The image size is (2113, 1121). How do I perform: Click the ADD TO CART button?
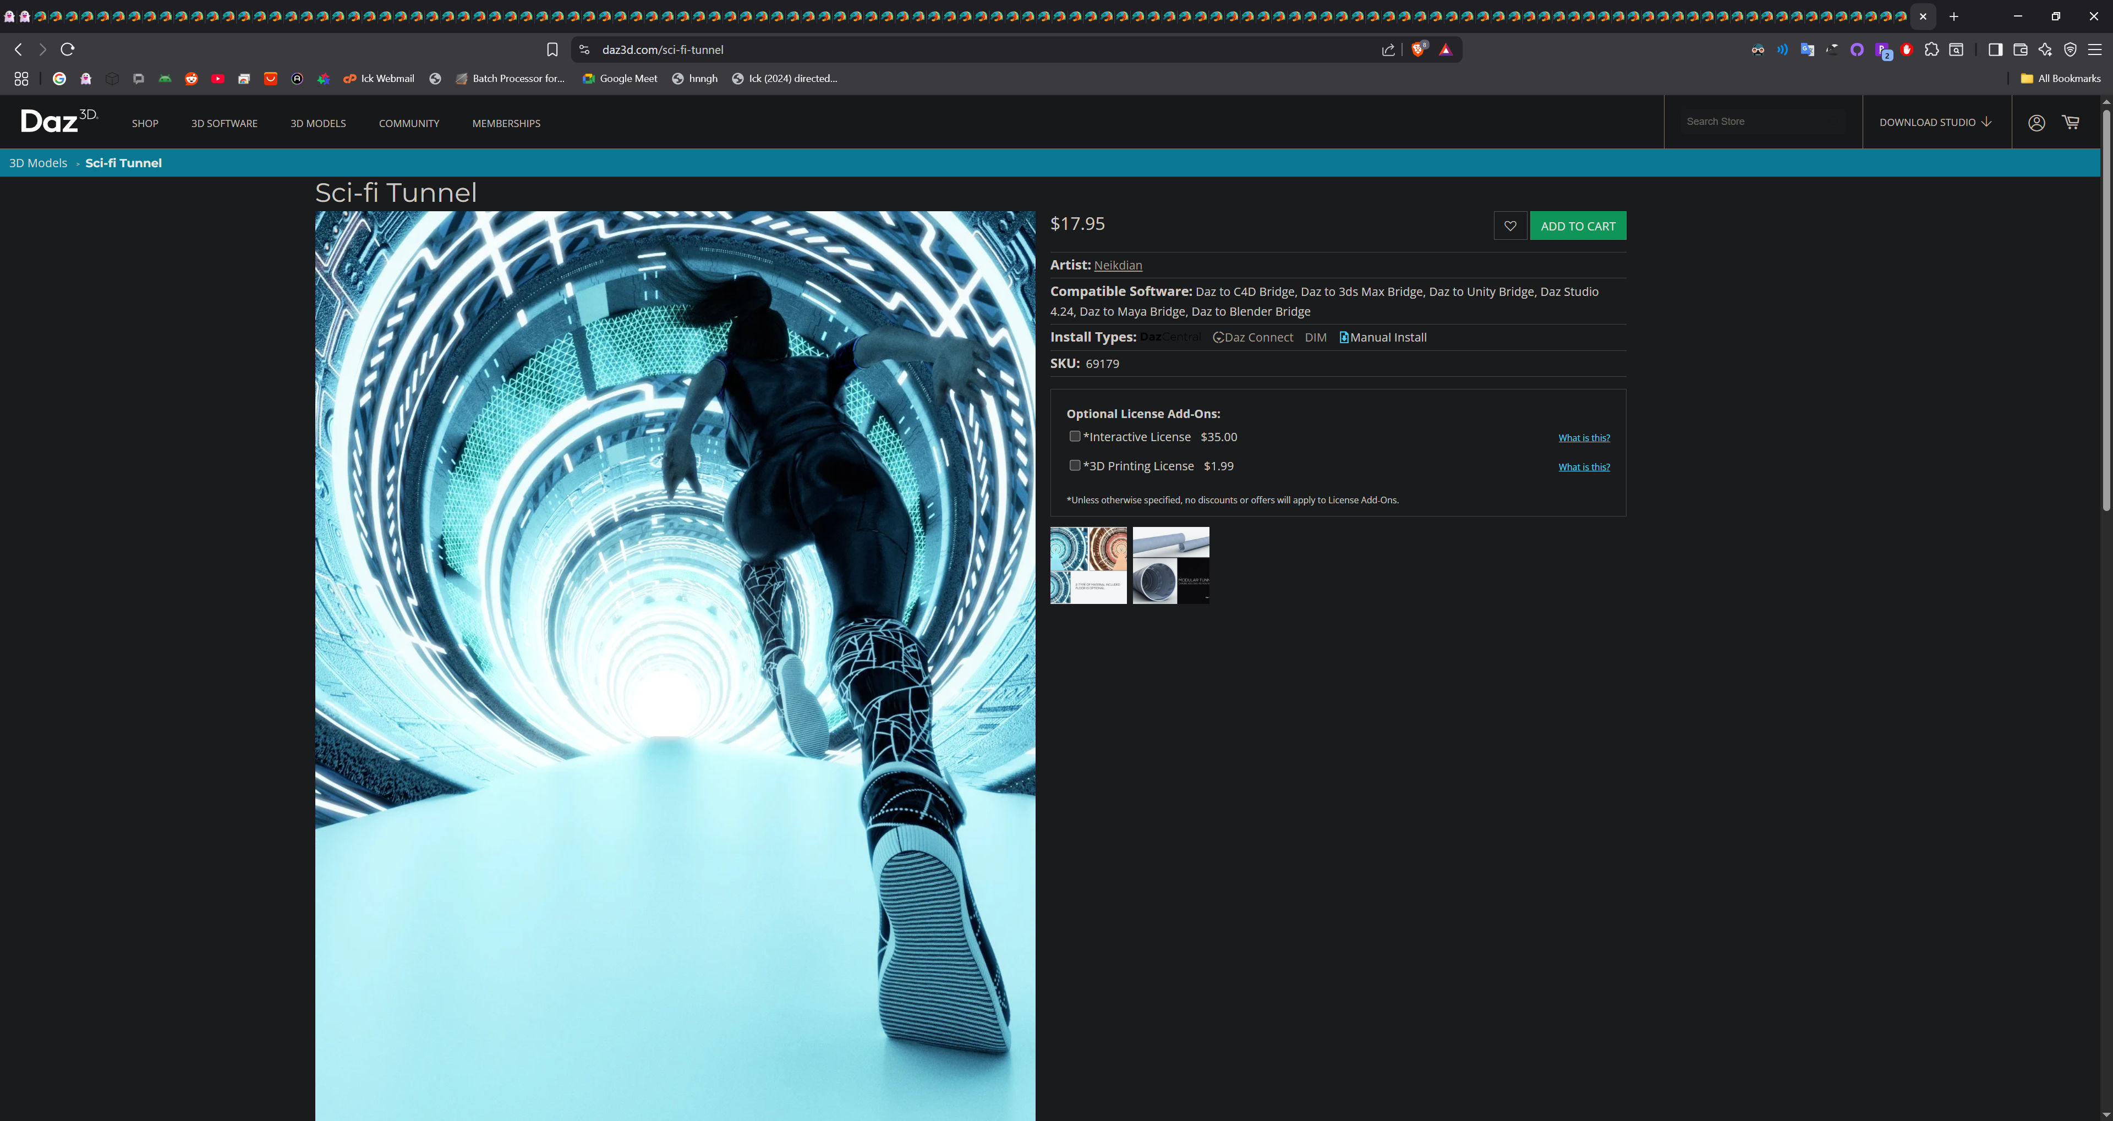1578,226
